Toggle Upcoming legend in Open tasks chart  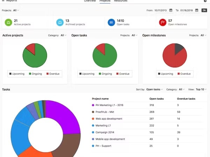point(87,74)
